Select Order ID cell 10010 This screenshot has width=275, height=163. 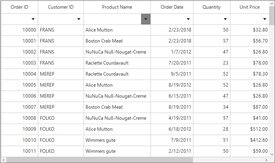[x=19, y=141]
